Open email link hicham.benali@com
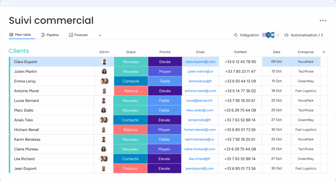This screenshot has height=180, width=336. coord(199,130)
